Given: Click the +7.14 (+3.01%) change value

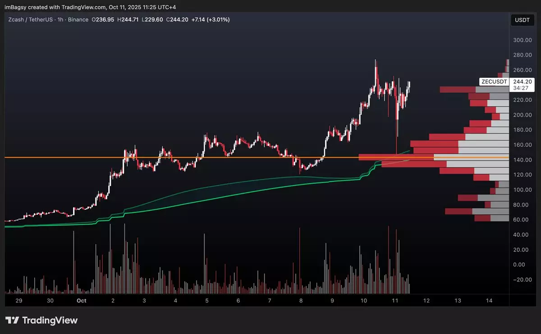Looking at the screenshot, I should [x=211, y=20].
